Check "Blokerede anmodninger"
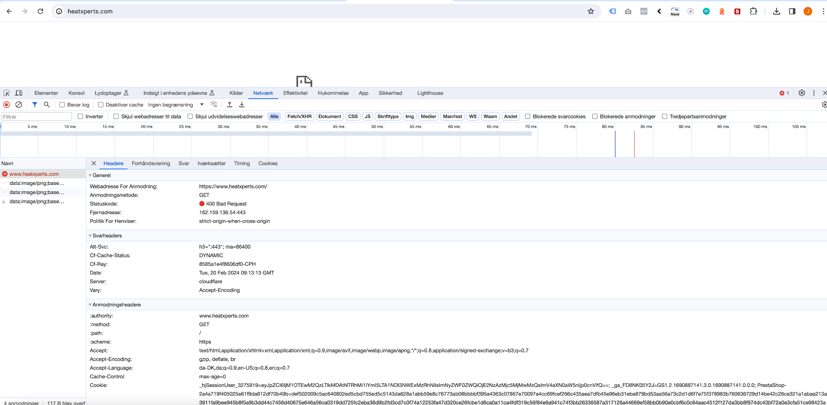This screenshot has width=827, height=405. tap(594, 116)
